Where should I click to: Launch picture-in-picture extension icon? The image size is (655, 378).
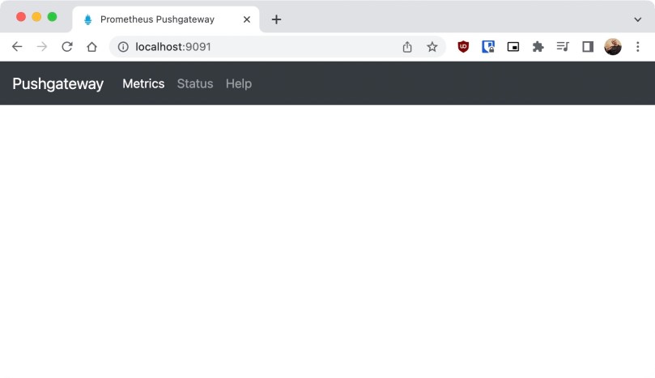[513, 47]
